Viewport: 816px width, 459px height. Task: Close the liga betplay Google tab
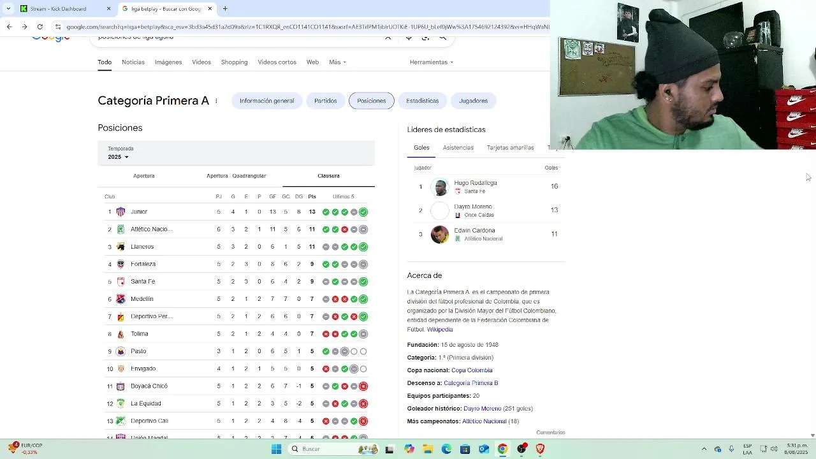[x=210, y=9]
